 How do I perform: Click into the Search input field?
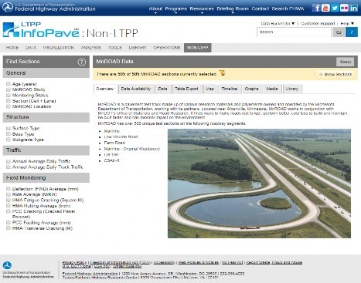pos(294,32)
